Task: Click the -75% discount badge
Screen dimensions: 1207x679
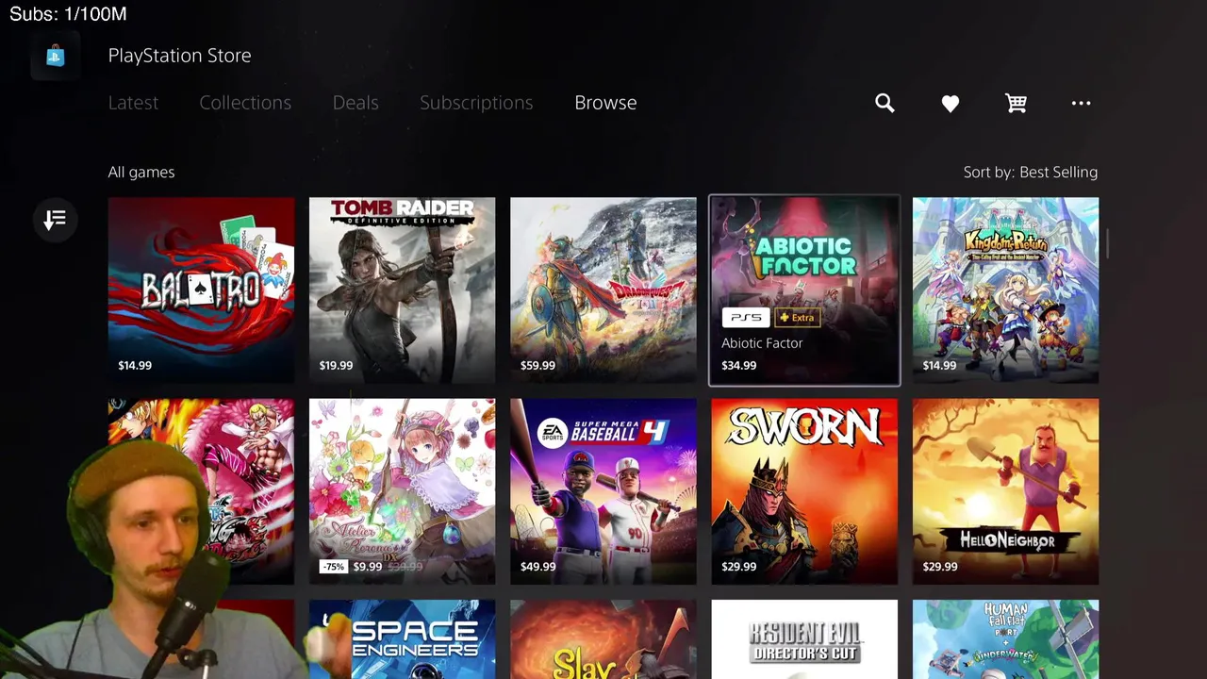Action: [333, 567]
